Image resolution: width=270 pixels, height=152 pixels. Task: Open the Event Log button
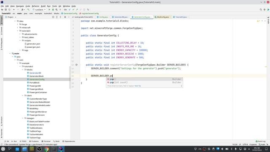click(261, 141)
